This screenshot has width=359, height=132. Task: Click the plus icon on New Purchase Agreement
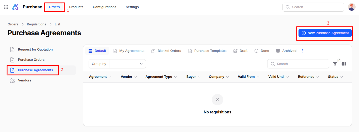[x=304, y=33]
